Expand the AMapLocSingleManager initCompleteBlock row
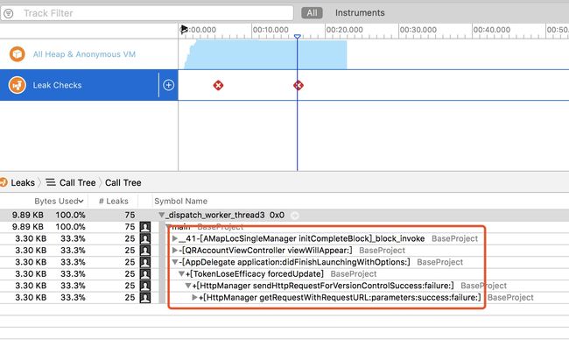Image resolution: width=569 pixels, height=340 pixels. pyautogui.click(x=175, y=238)
